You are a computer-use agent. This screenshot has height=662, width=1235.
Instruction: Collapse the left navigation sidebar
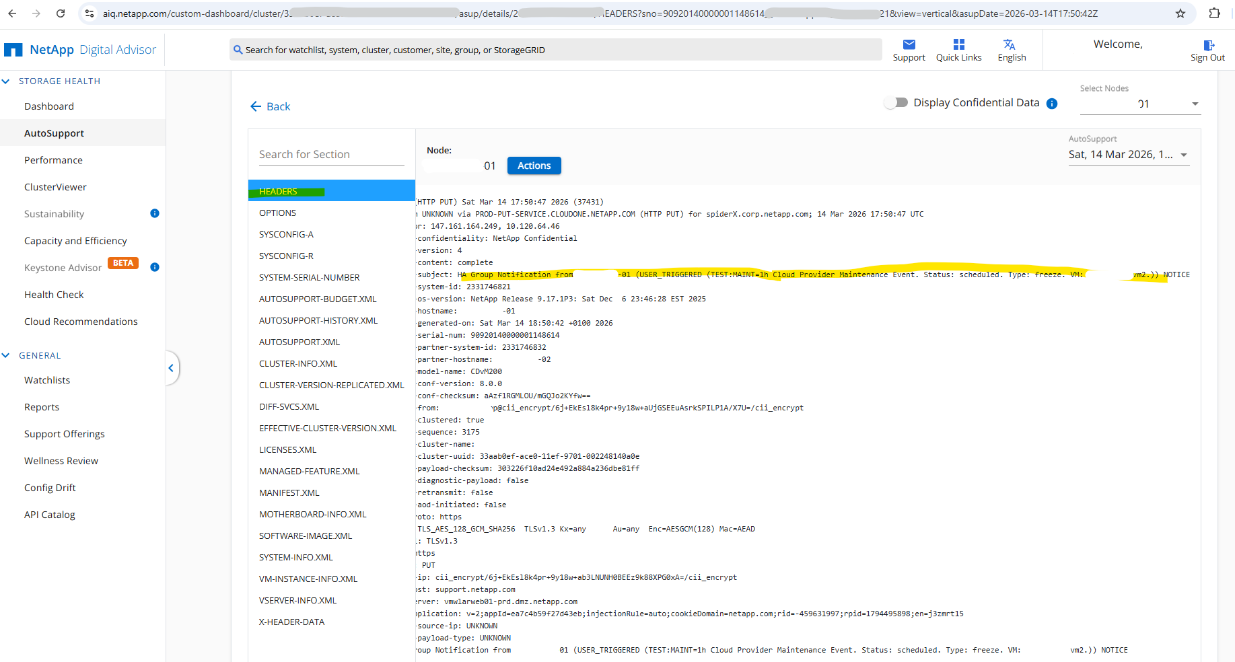(172, 368)
